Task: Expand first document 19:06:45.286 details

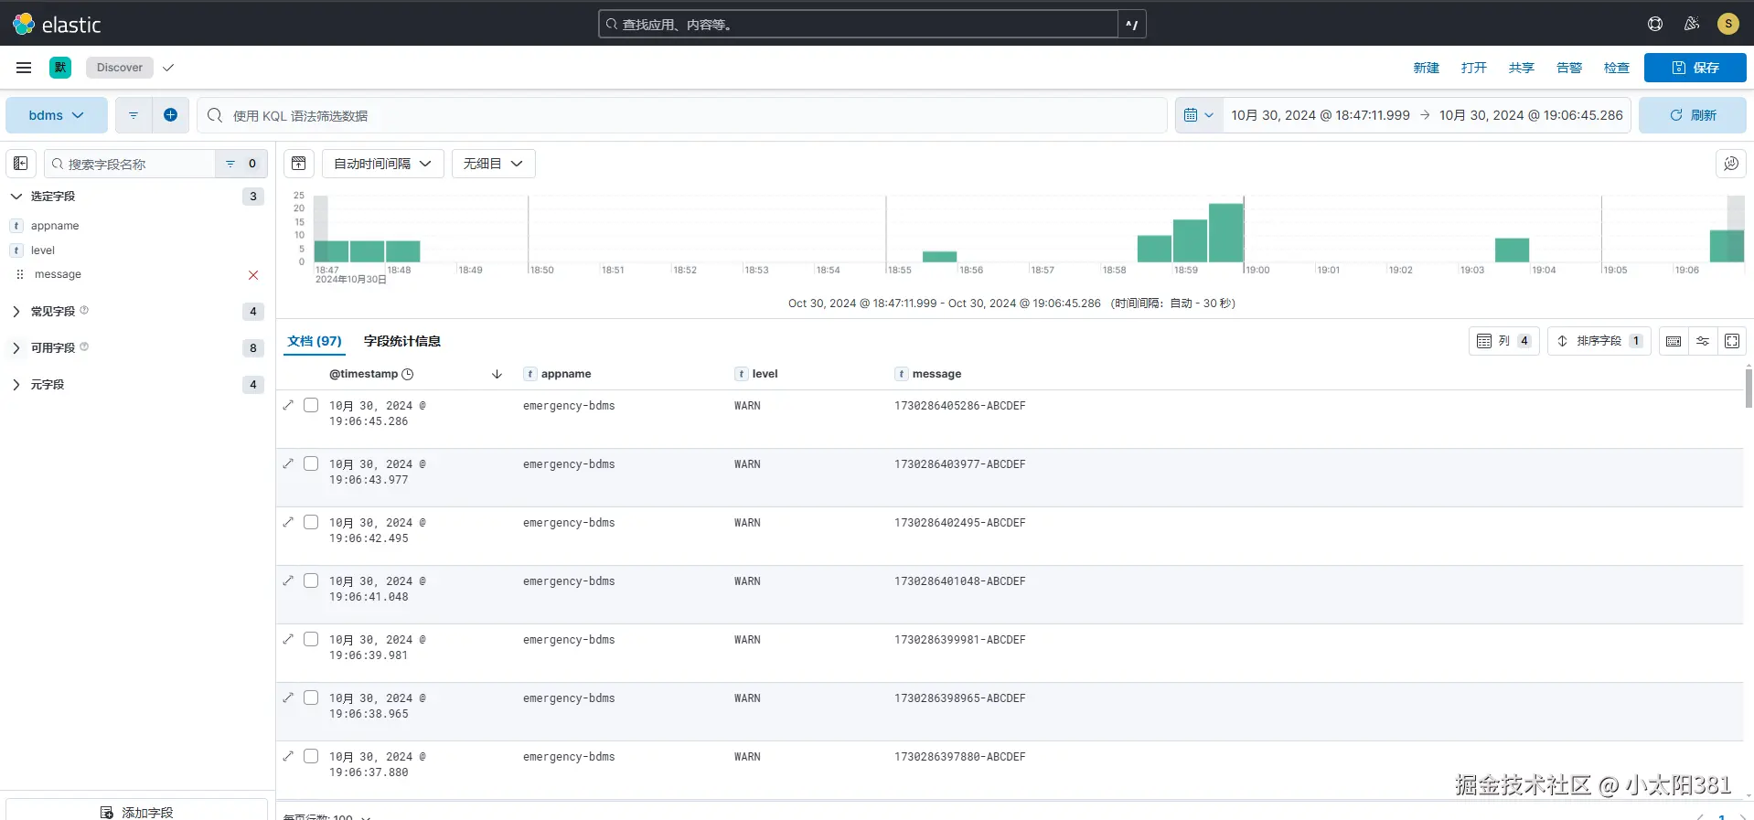Action: (x=288, y=405)
